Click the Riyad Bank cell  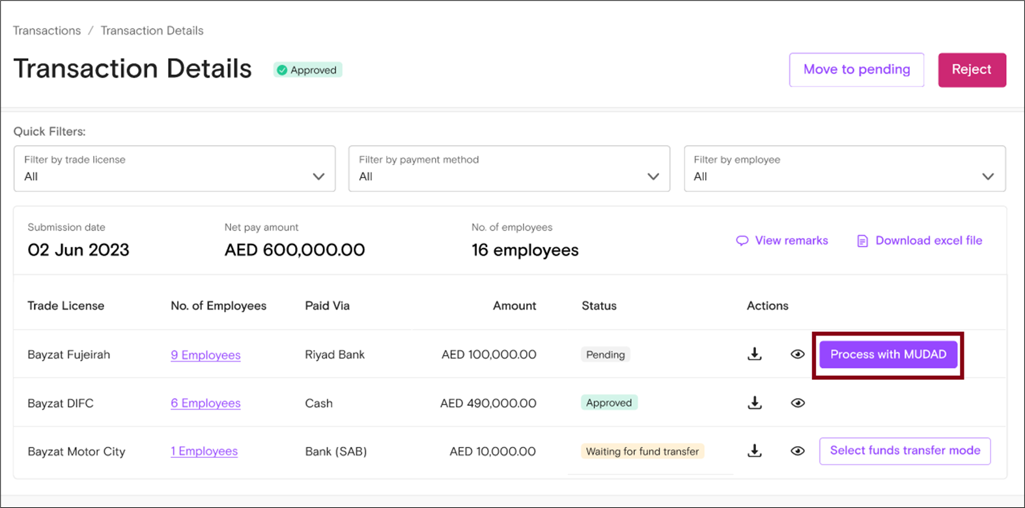(335, 354)
